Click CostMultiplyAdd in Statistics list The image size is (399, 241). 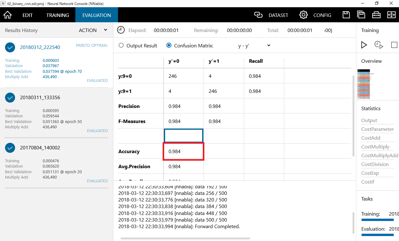380,155
